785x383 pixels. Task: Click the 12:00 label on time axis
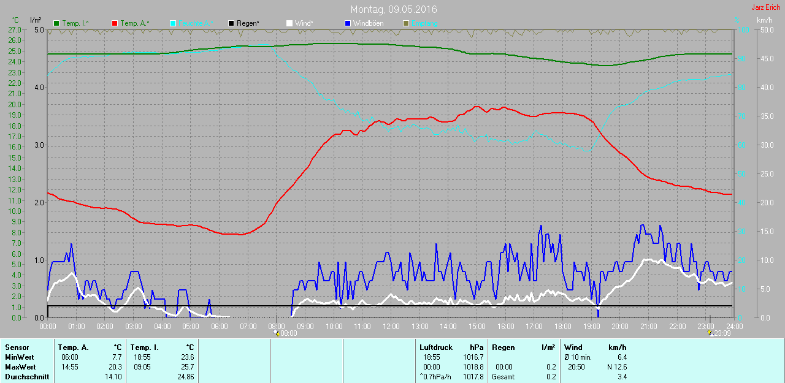(x=391, y=327)
